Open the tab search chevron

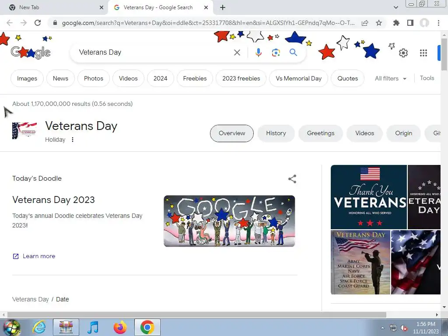pyautogui.click(x=395, y=7)
